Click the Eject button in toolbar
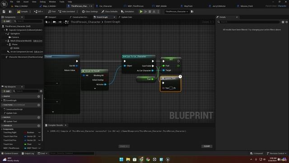 pos(154,11)
